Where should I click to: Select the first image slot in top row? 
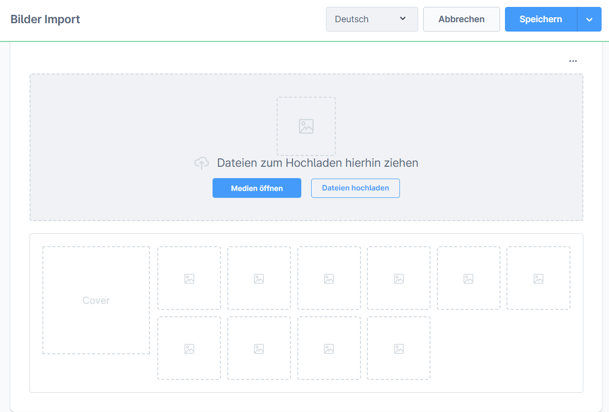tap(189, 278)
